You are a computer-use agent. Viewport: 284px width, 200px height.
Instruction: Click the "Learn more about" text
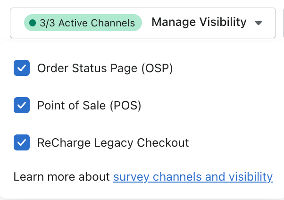[62, 177]
